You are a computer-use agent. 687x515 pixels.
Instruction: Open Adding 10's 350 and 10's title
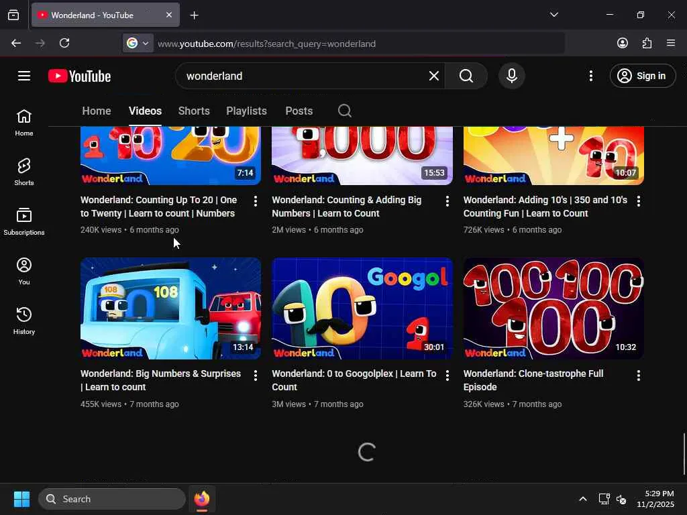(x=545, y=207)
